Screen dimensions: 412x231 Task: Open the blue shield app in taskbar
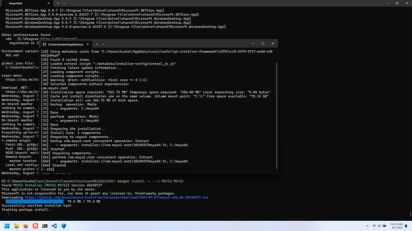pos(64,226)
